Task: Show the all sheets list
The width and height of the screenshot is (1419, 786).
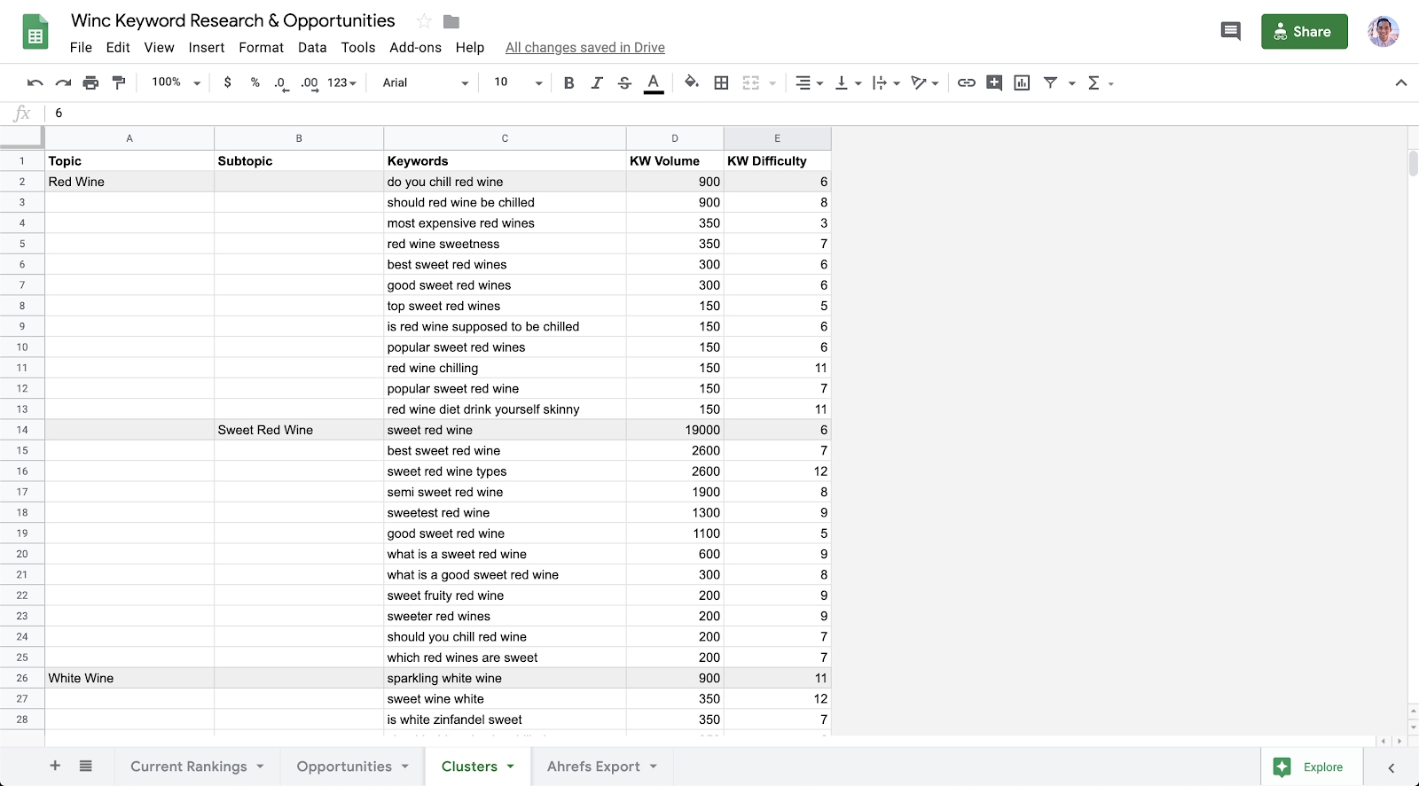Action: tap(85, 766)
